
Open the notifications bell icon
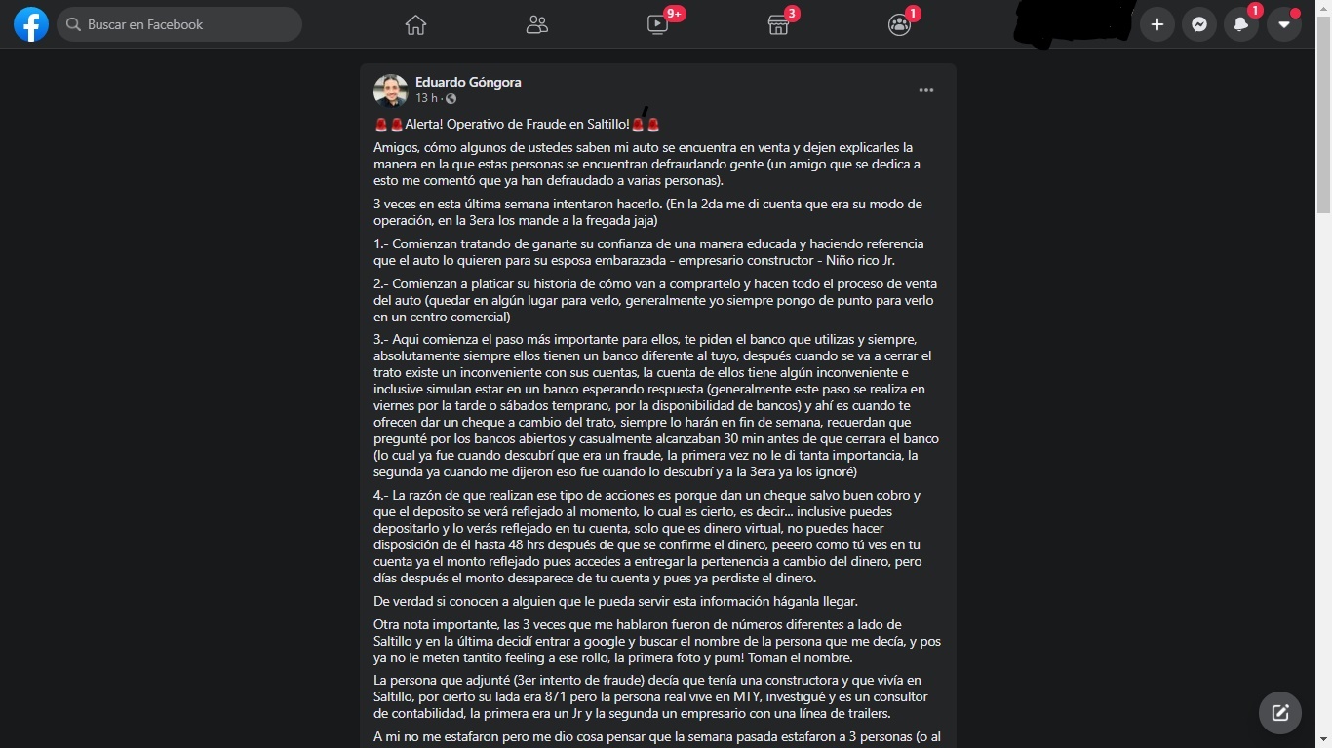click(x=1241, y=24)
